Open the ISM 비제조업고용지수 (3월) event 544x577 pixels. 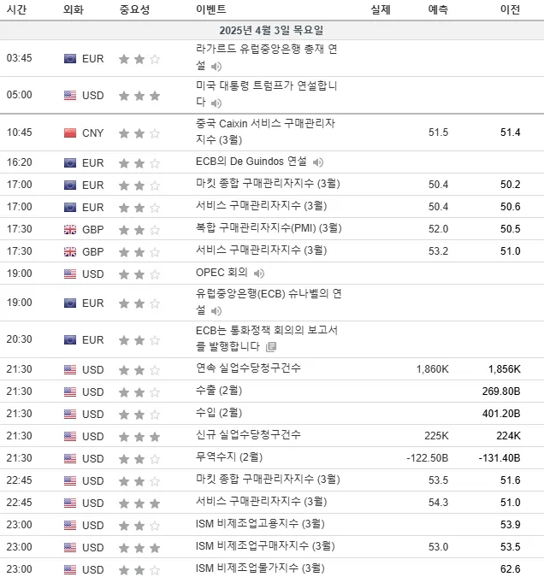[260, 524]
